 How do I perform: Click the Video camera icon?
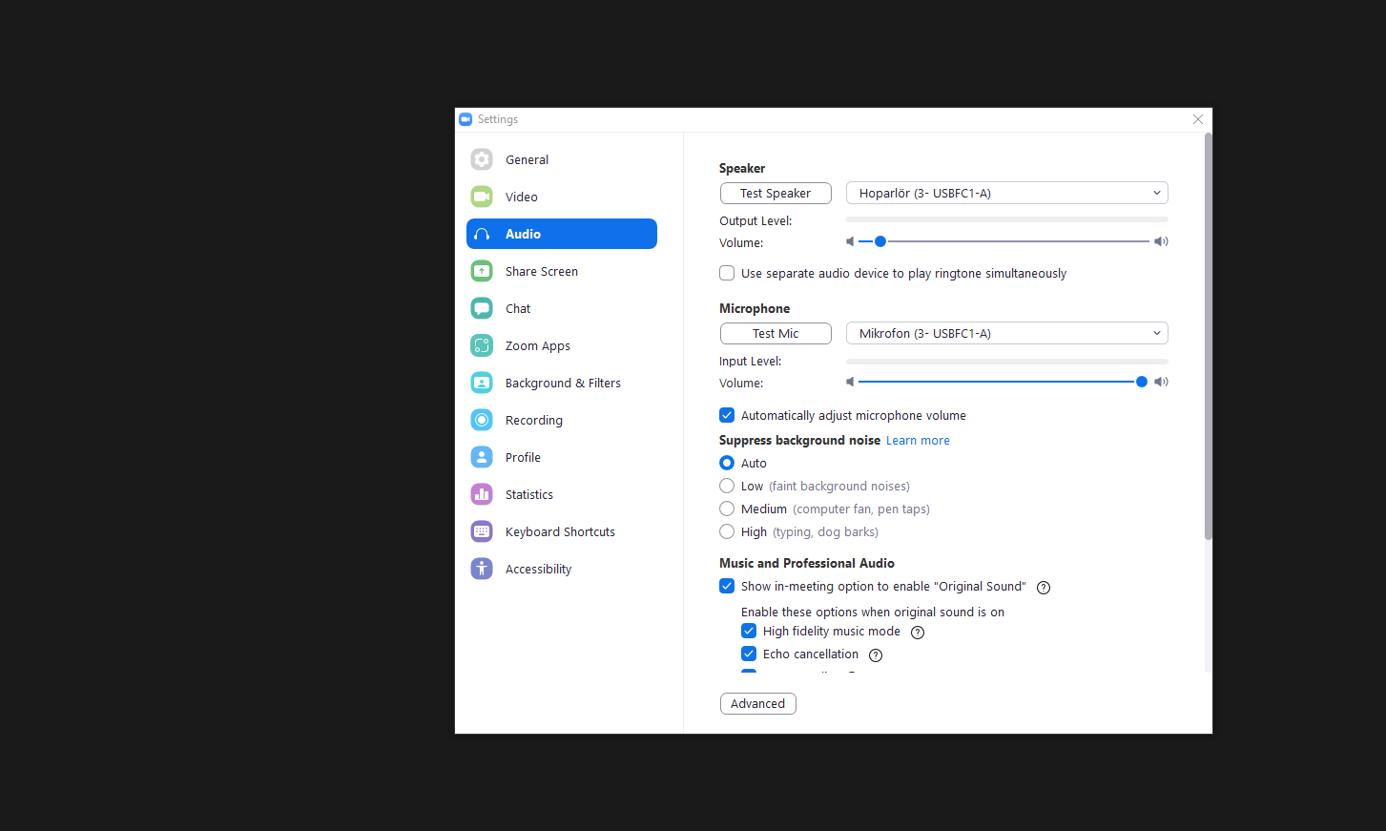(482, 197)
